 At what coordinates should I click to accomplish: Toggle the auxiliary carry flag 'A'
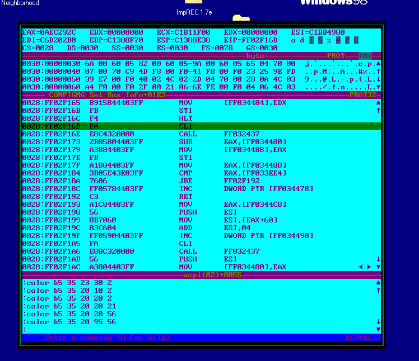(x=338, y=40)
